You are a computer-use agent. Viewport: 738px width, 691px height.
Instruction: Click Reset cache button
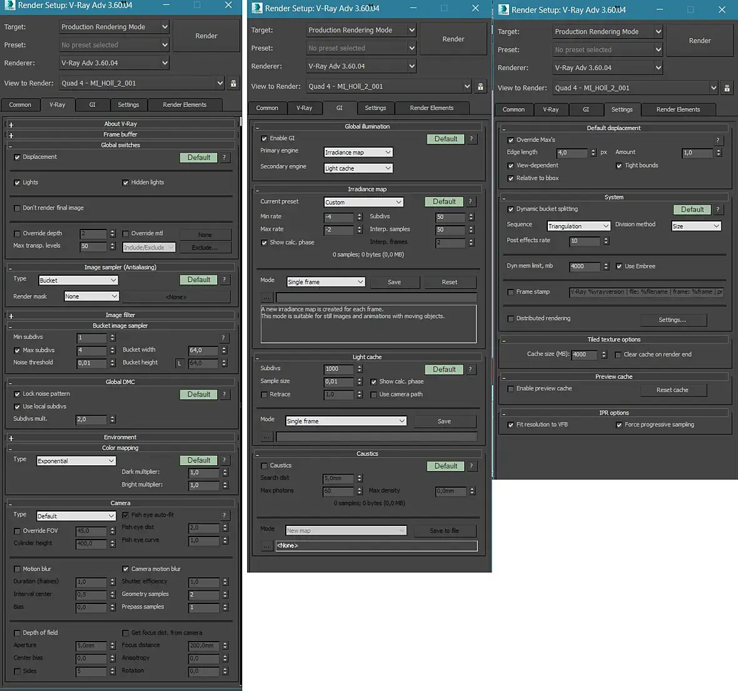pos(672,390)
